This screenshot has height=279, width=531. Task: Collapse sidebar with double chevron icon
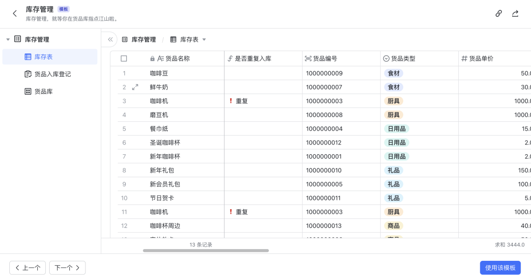(111, 40)
